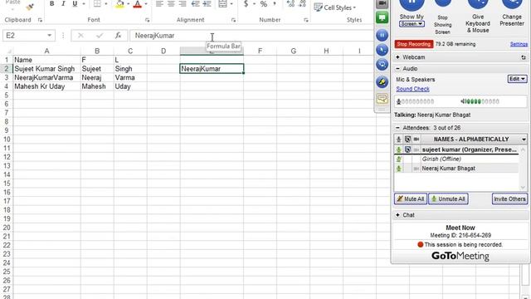
Task: Apply cell Borders from the Font group
Action: (97, 3)
